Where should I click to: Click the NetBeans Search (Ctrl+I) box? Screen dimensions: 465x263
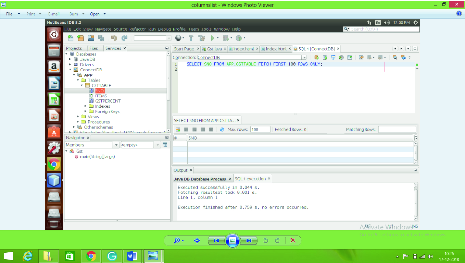point(381,29)
